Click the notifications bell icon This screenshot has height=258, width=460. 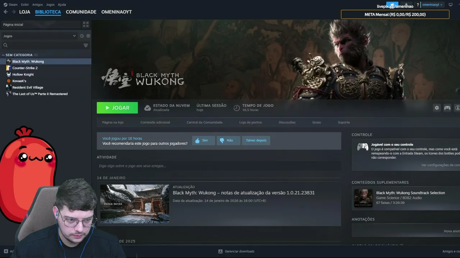[406, 5]
